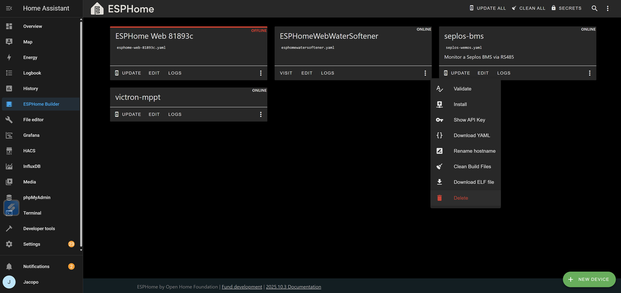This screenshot has width=621, height=293.
Task: Open LOGS for seplos-bms
Action: coord(504,73)
